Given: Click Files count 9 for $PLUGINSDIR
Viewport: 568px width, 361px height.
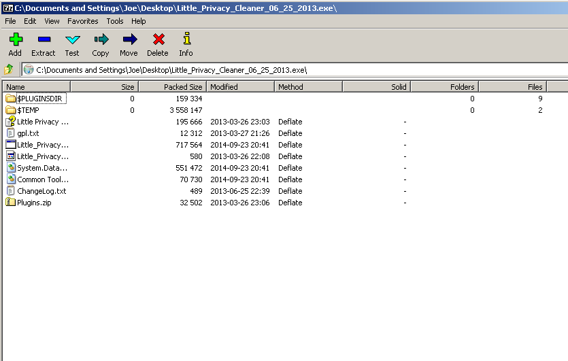Looking at the screenshot, I should click(540, 99).
